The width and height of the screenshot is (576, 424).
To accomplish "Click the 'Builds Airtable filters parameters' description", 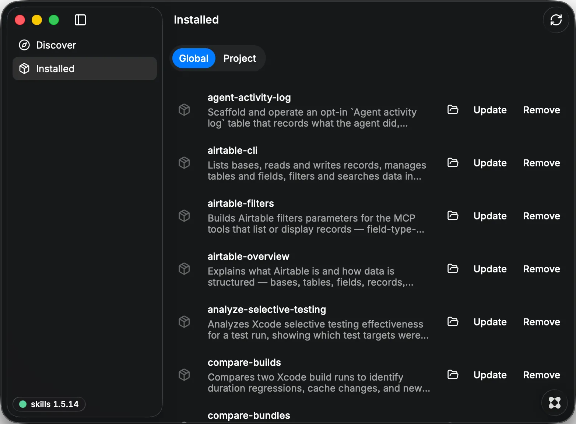I will pos(316,224).
